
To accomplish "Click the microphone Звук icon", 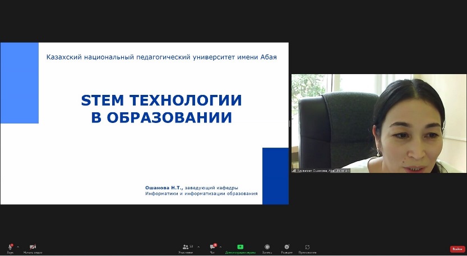I will [10, 247].
